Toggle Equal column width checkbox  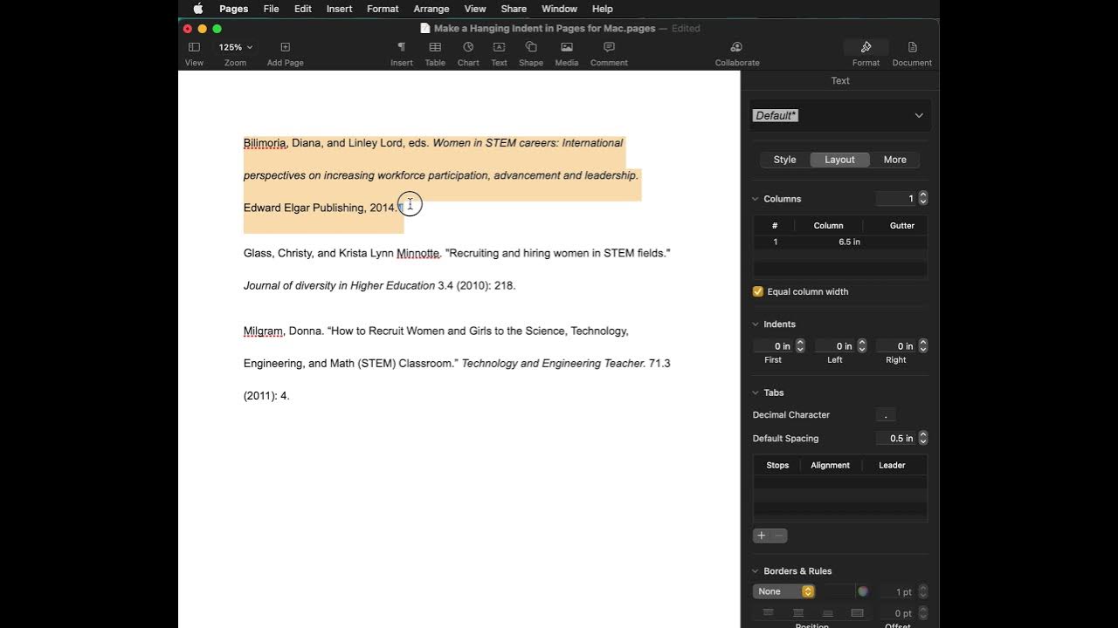tap(758, 291)
